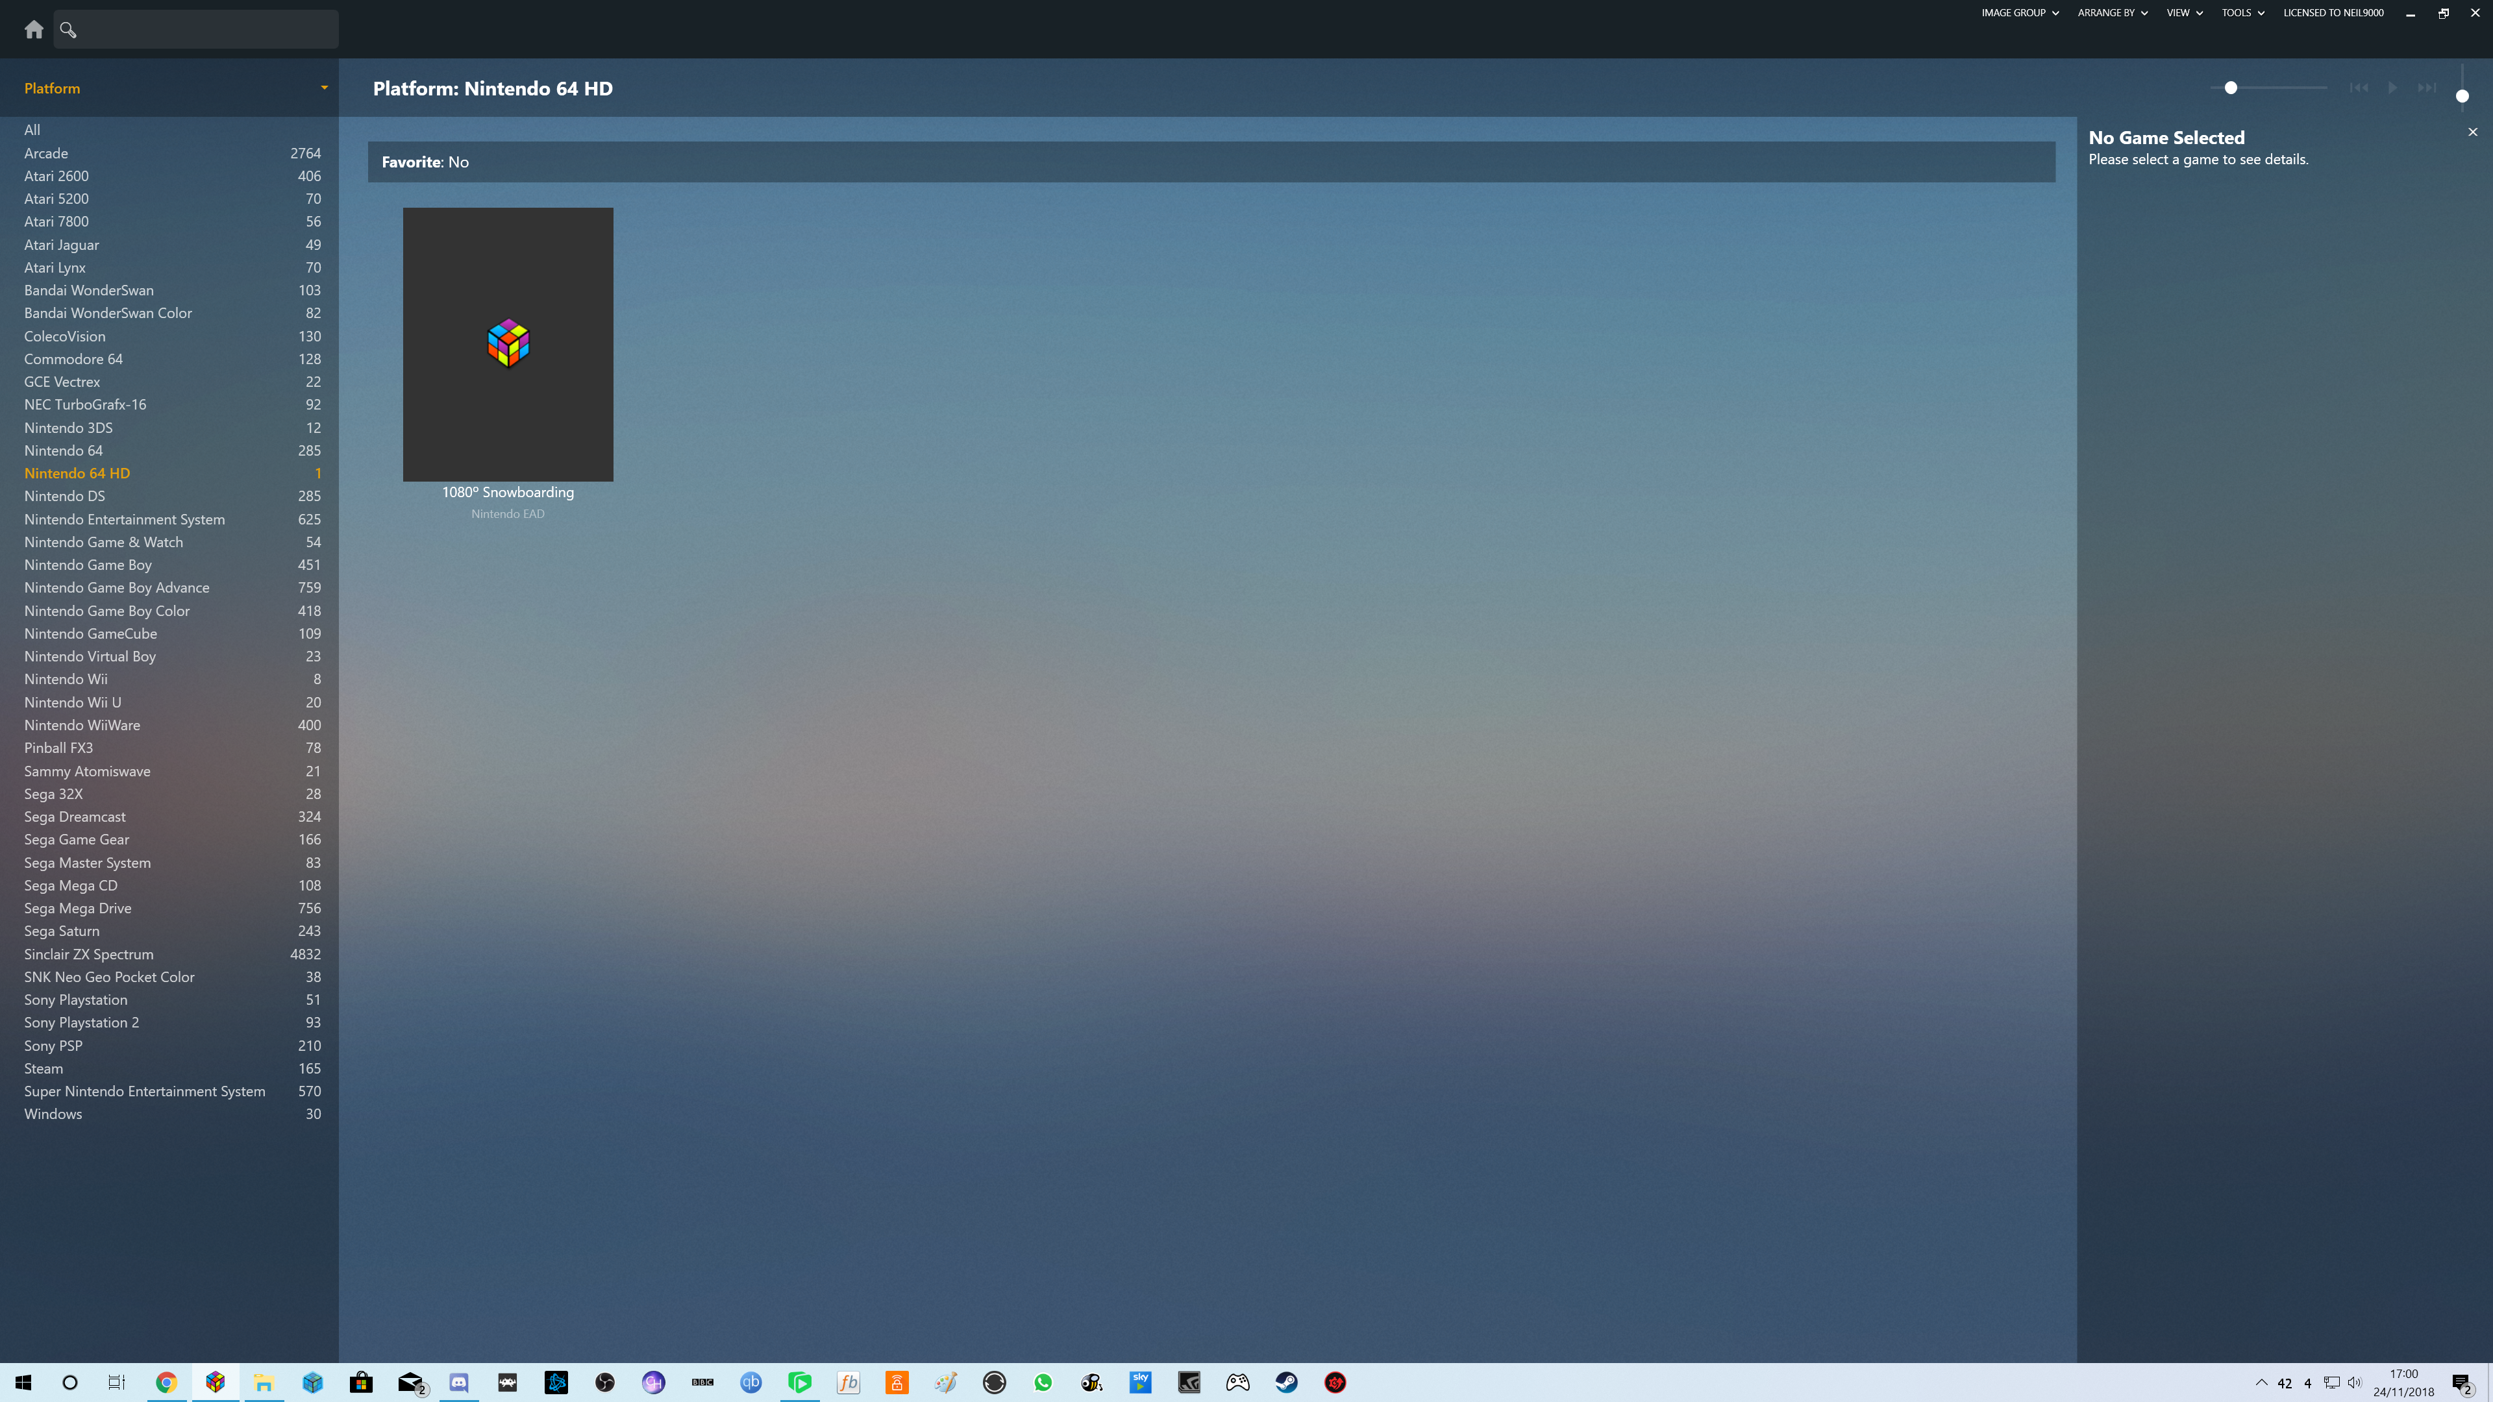This screenshot has height=1402, width=2493.
Task: Select the Nintendo GameCube platform
Action: click(169, 633)
